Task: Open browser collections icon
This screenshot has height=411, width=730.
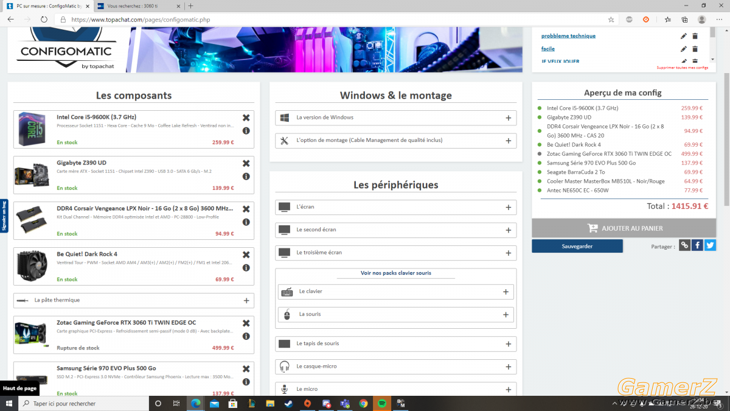Action: tap(684, 19)
